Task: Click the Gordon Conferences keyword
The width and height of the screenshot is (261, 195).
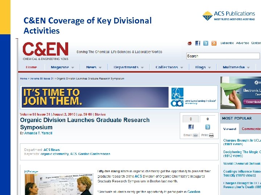Action: [94, 154]
